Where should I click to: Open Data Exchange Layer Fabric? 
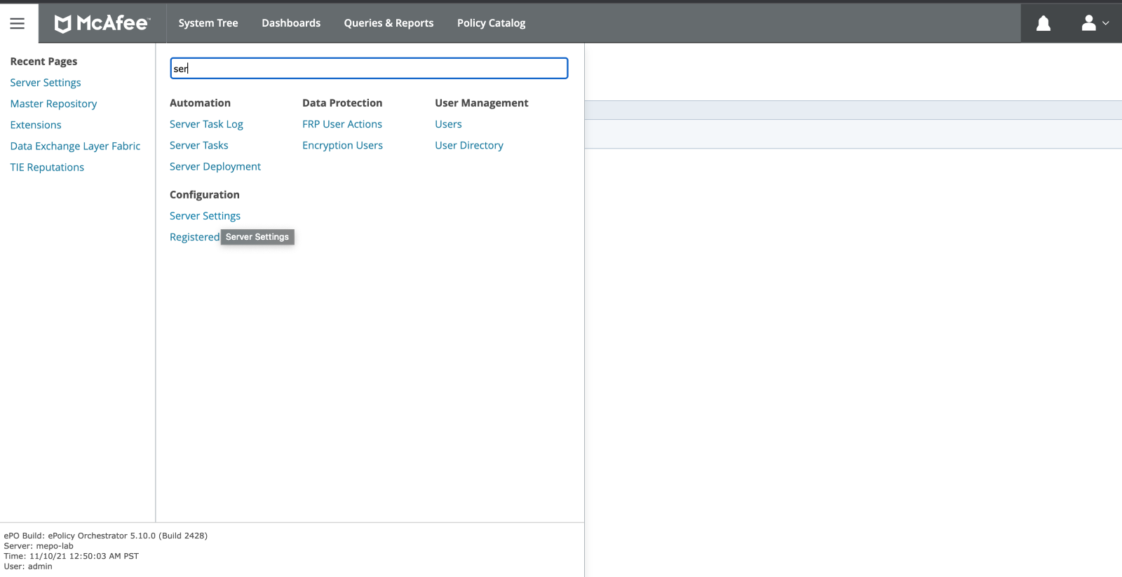75,146
